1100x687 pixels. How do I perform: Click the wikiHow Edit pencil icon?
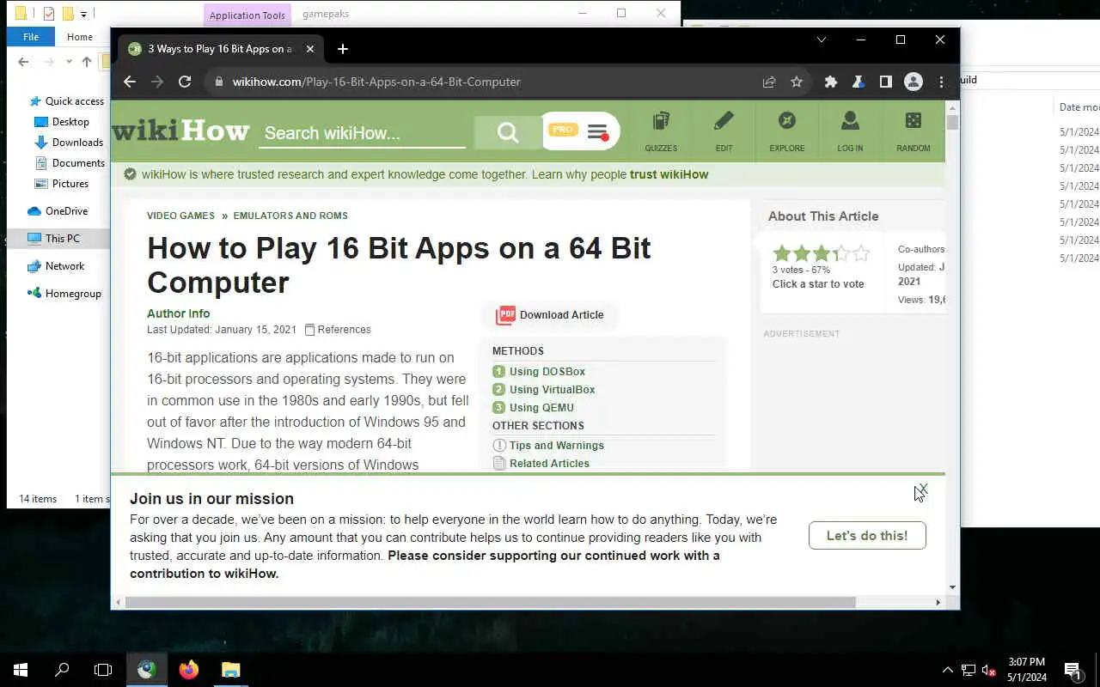pyautogui.click(x=724, y=131)
